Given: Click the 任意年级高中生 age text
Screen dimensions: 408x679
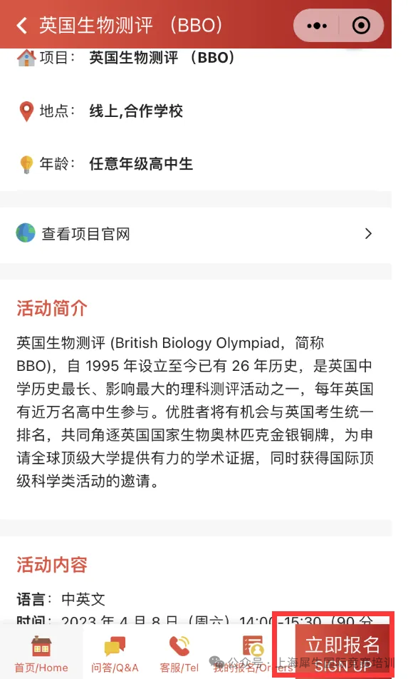Looking at the screenshot, I should point(141,164).
